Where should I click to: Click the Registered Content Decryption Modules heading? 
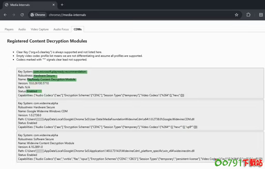(x=47, y=41)
